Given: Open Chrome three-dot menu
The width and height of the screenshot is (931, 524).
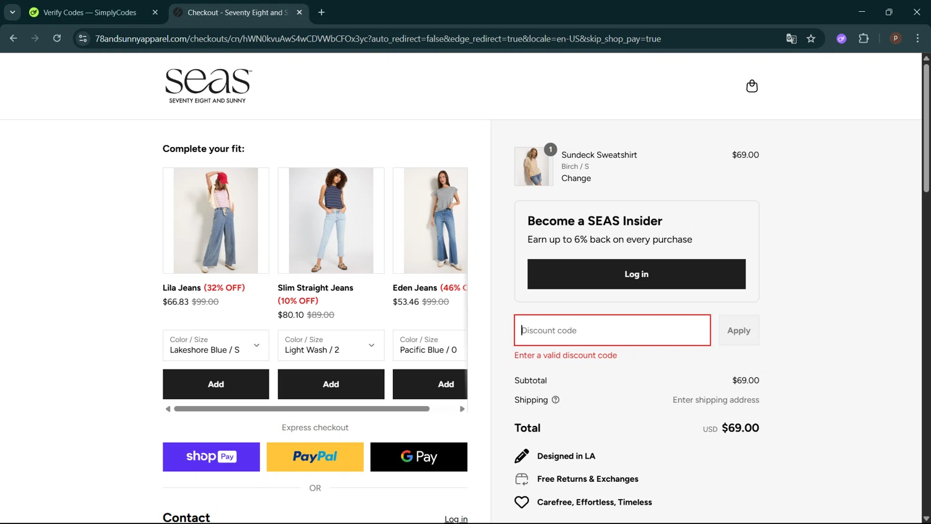Looking at the screenshot, I should click(x=917, y=38).
